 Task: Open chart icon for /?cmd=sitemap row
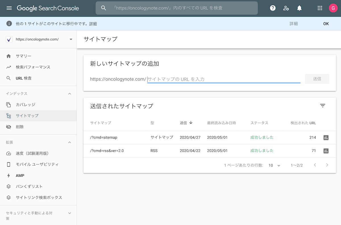(x=326, y=137)
